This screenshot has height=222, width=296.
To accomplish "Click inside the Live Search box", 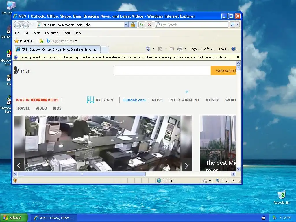I will [x=191, y=25].
